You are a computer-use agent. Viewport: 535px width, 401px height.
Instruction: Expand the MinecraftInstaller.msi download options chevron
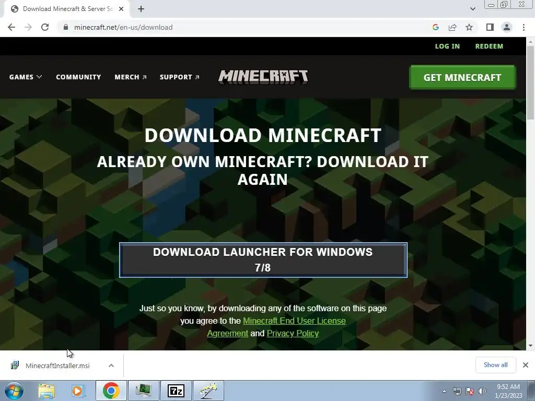point(111,365)
